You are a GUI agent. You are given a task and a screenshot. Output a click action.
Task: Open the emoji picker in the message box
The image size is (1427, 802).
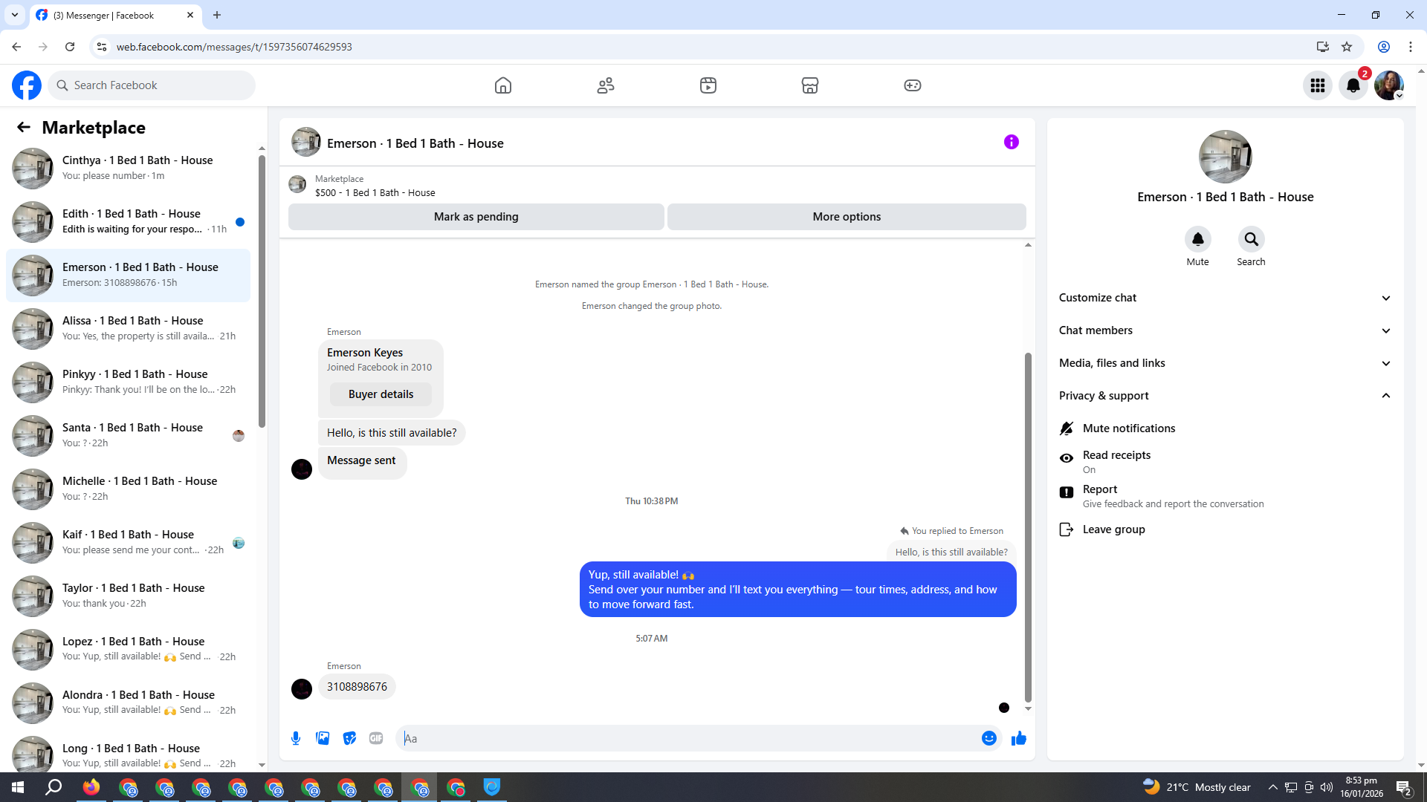[988, 738]
